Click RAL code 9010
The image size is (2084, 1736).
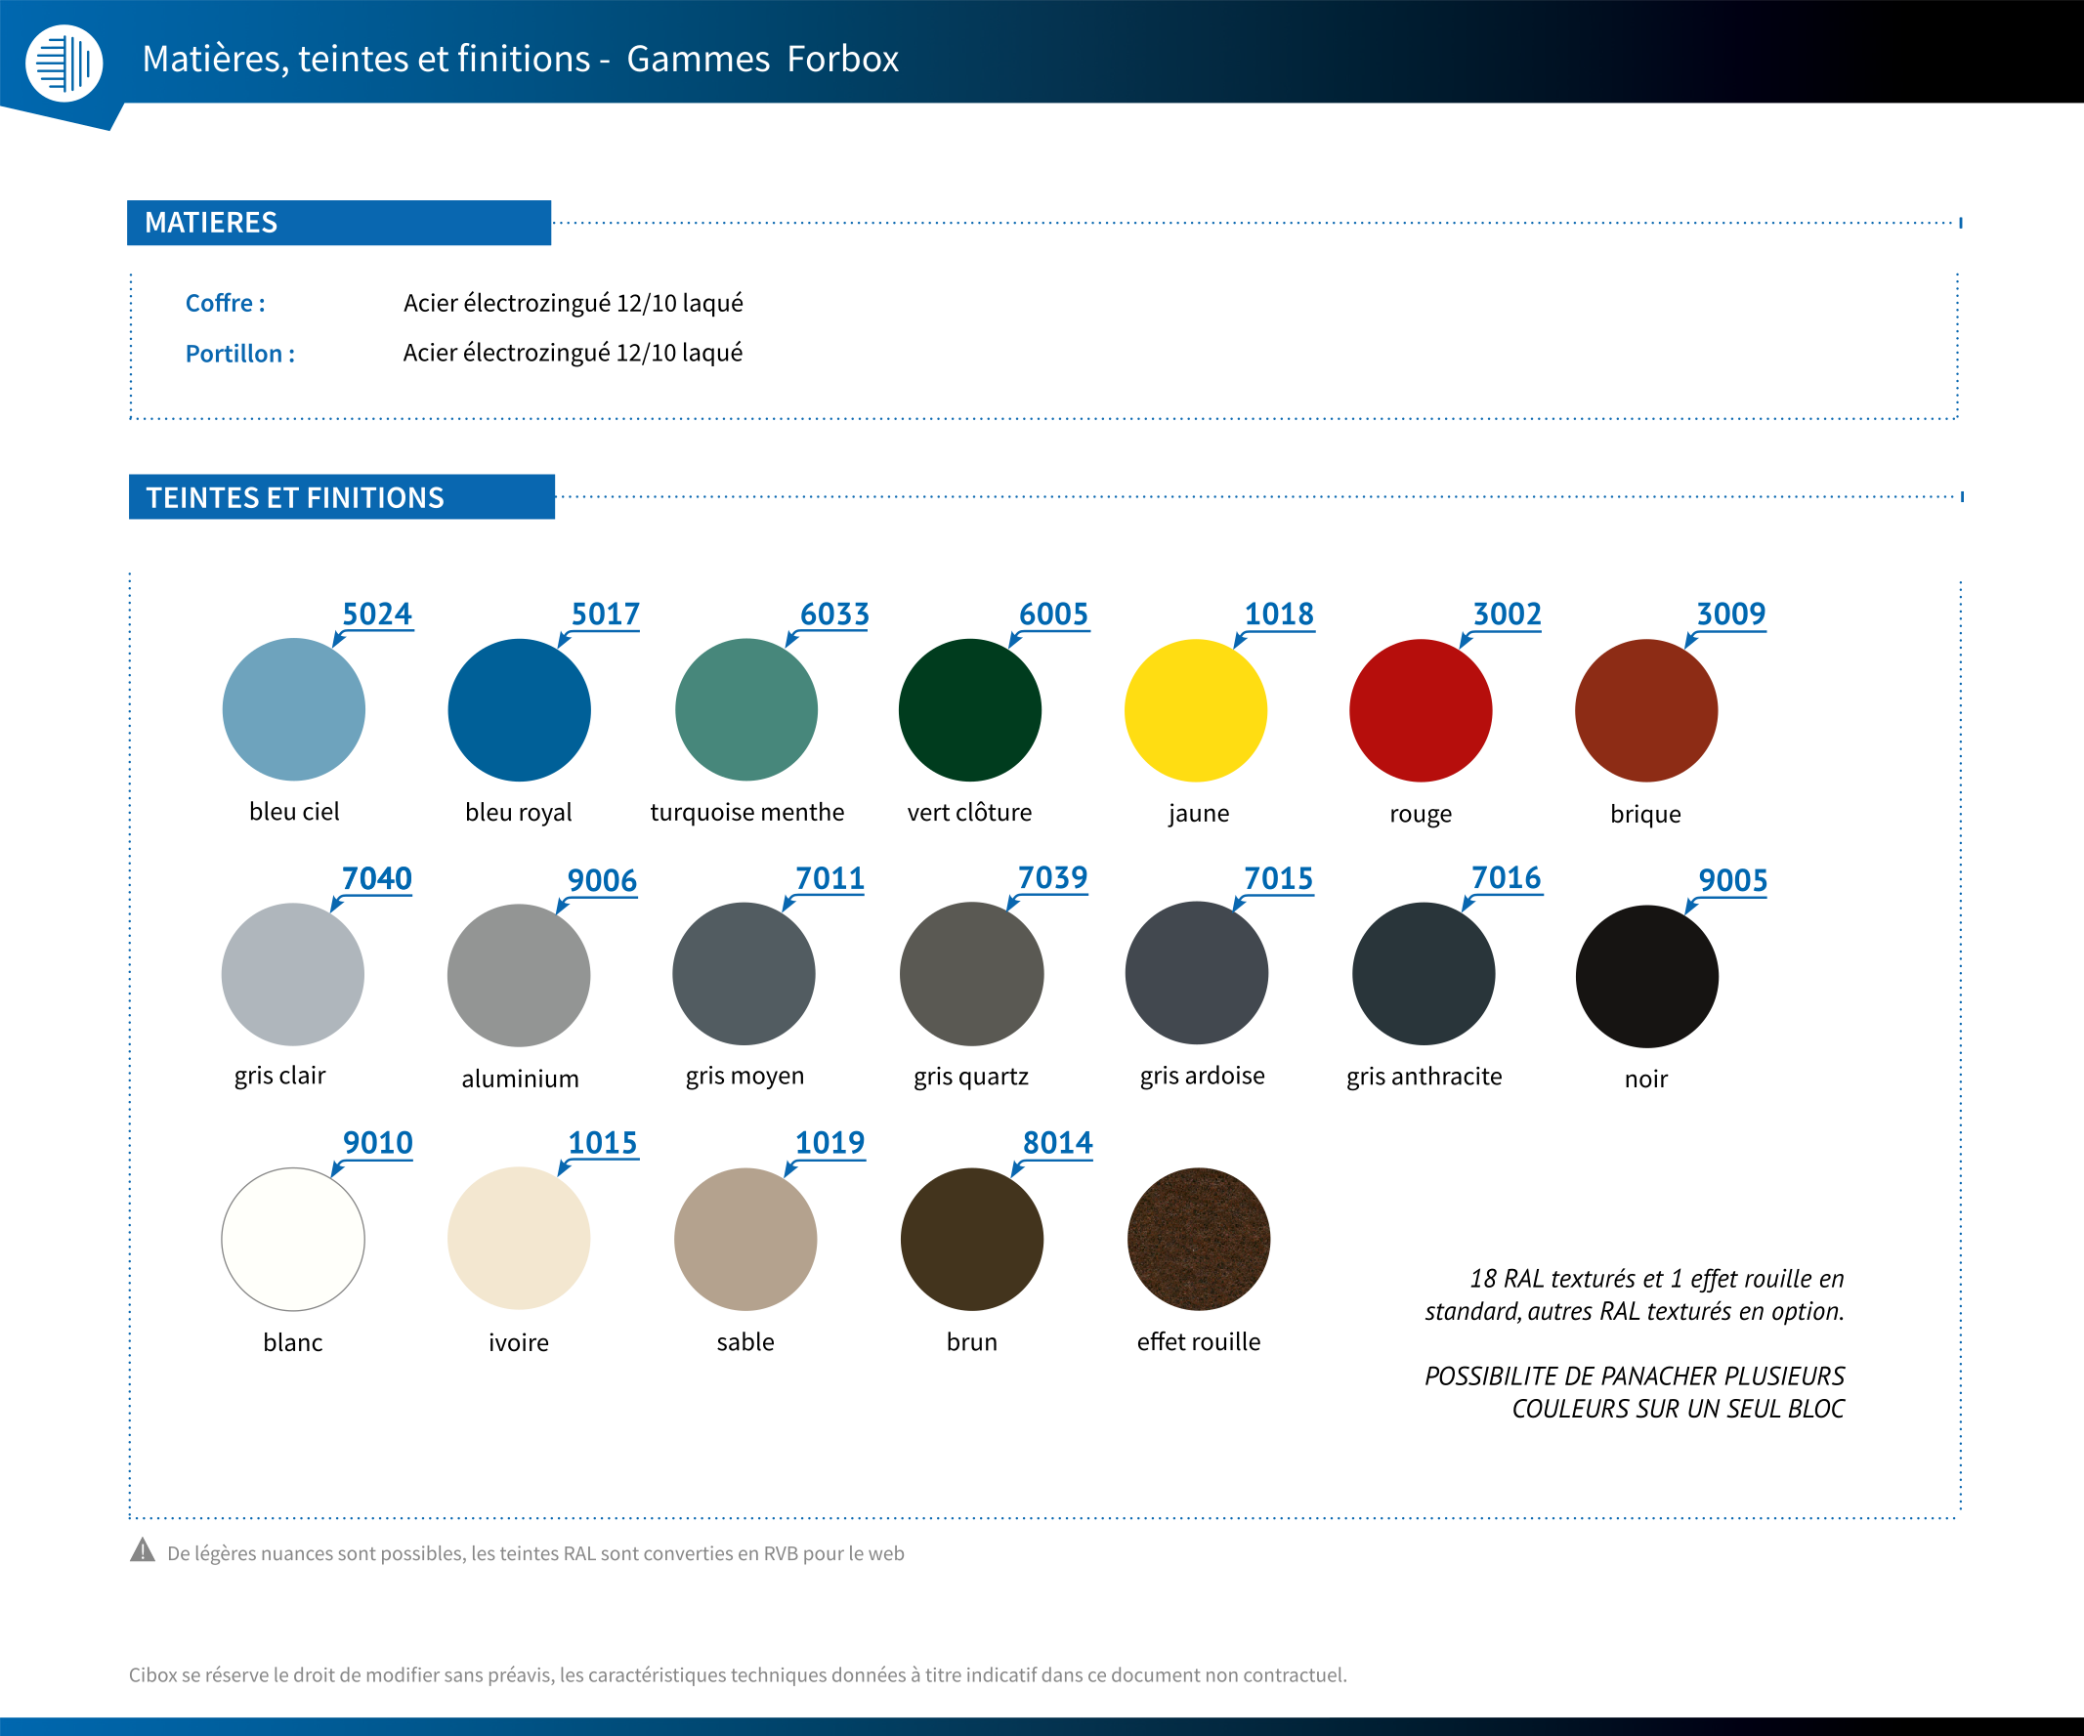coord(378,1143)
